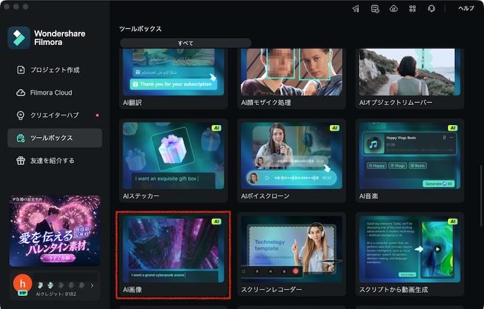The height and width of the screenshot is (309, 484).
Task: Click the Valentine バレンタイン素材 promo banner
Action: click(55, 231)
